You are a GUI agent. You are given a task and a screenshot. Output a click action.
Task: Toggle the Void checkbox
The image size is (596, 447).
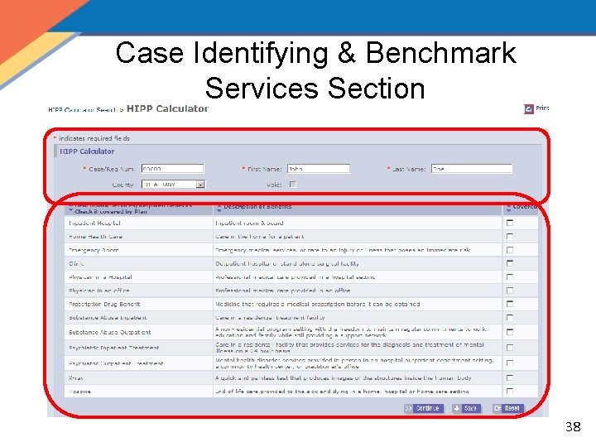click(293, 185)
